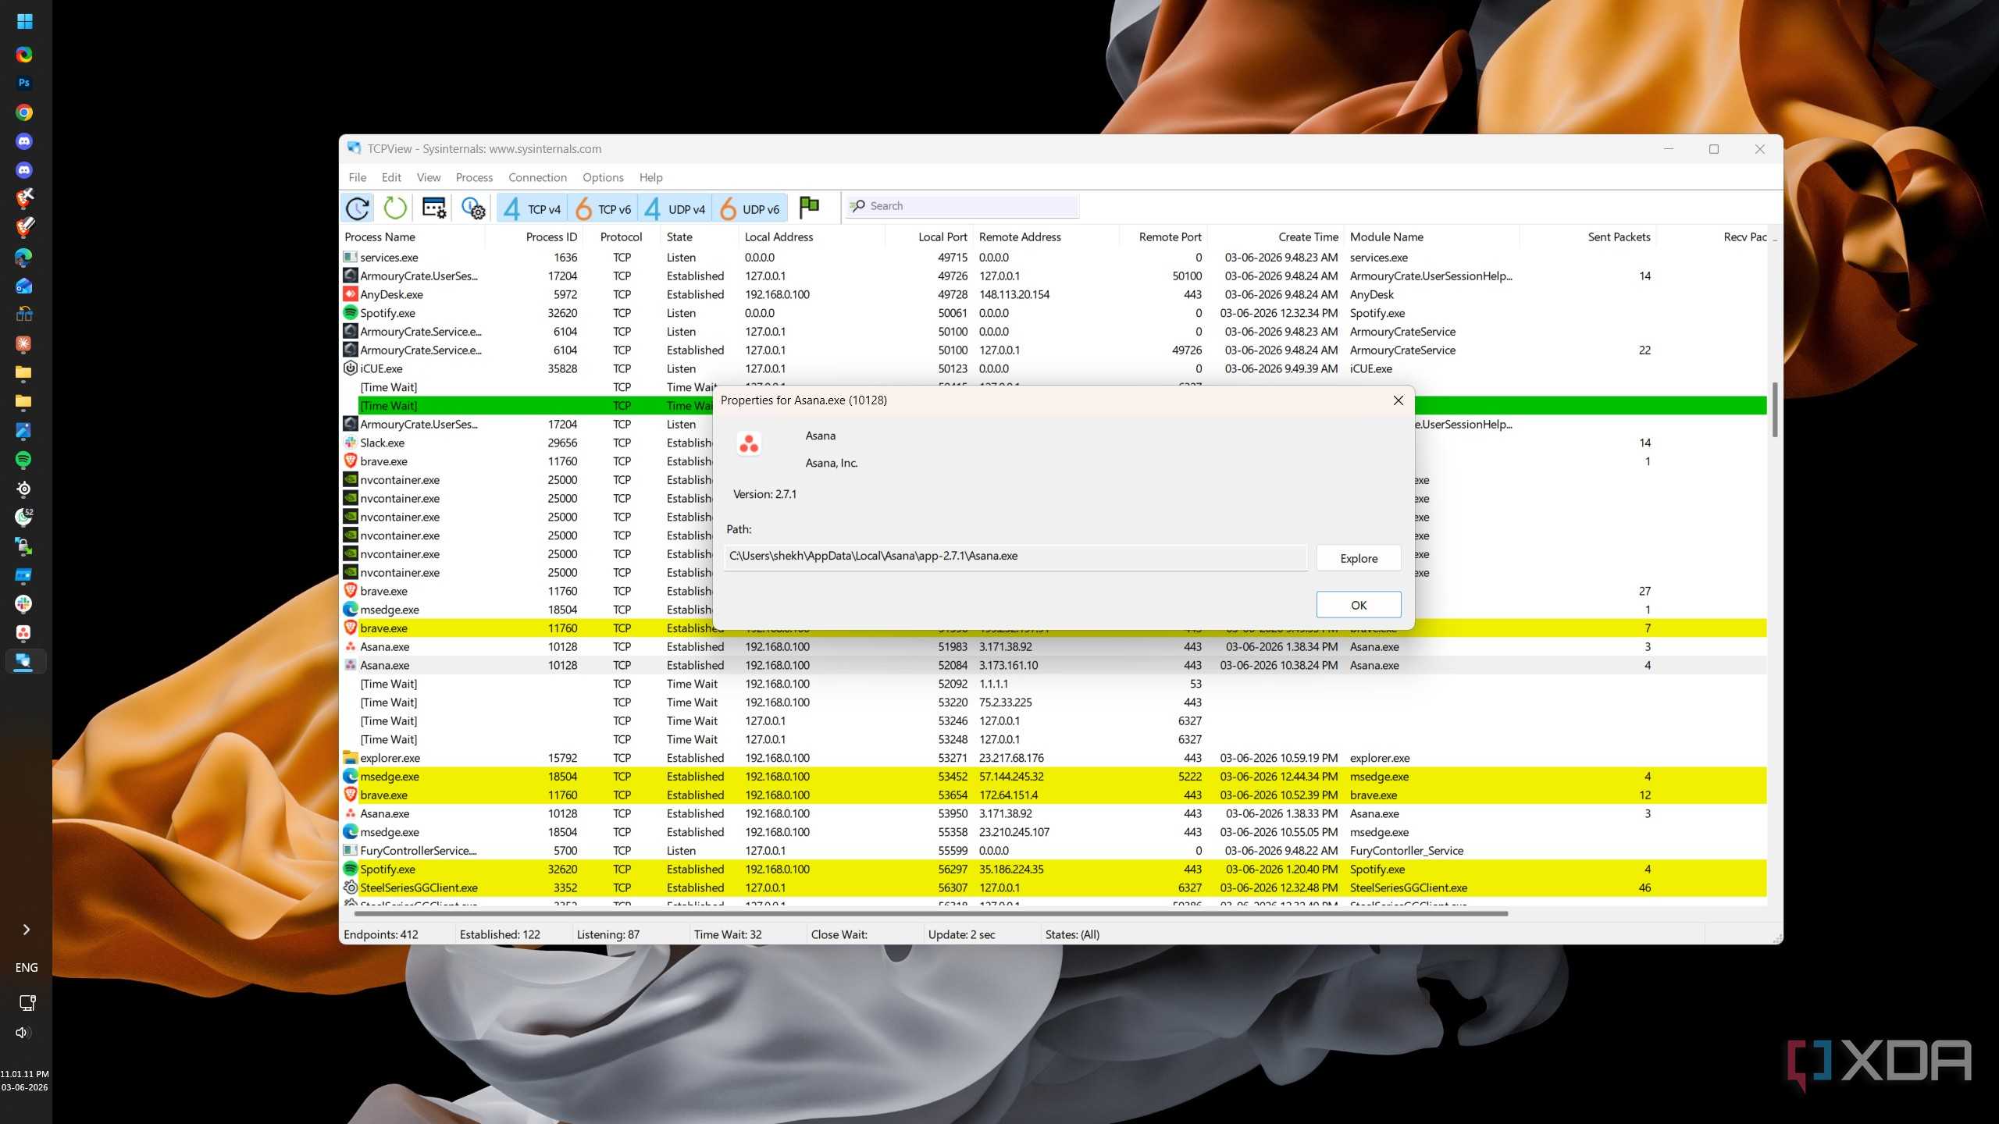The image size is (1999, 1124).
Task: Click the auto-refresh clock icon in toolbar
Action: (358, 208)
